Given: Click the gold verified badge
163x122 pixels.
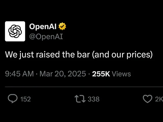Looking at the screenshot, I should (x=63, y=26).
